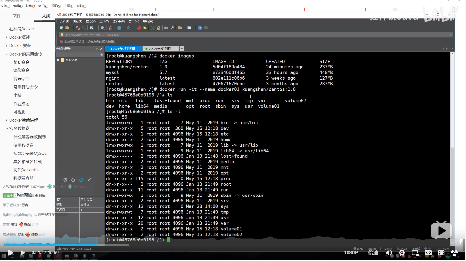Open dropdown arrow beside globe Encoding icon
The width and height of the screenshot is (466, 261).
(123, 28)
